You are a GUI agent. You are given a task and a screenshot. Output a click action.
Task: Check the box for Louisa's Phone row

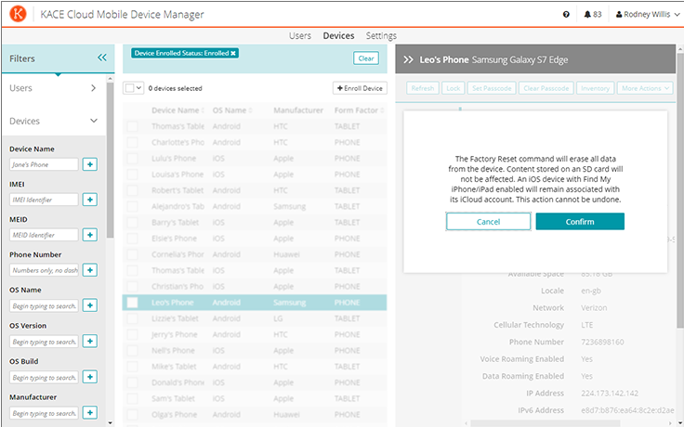132,175
